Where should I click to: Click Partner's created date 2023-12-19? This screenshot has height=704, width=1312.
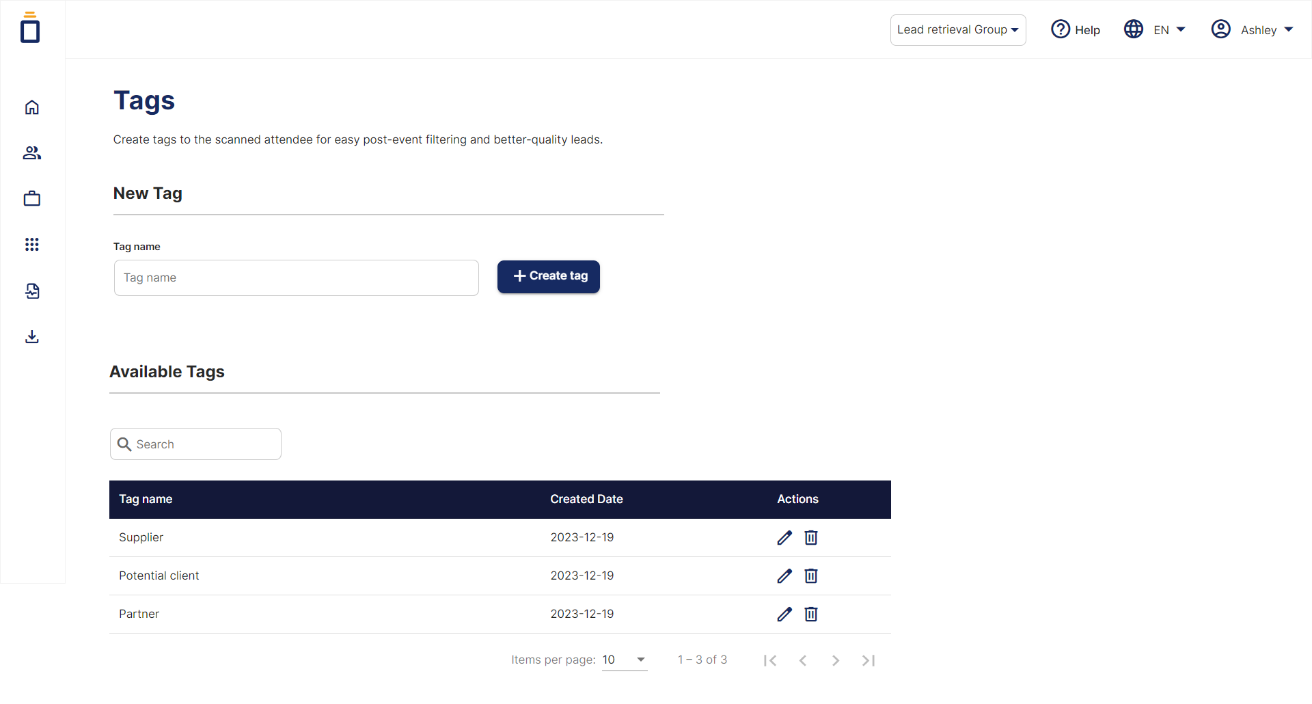[582, 614]
